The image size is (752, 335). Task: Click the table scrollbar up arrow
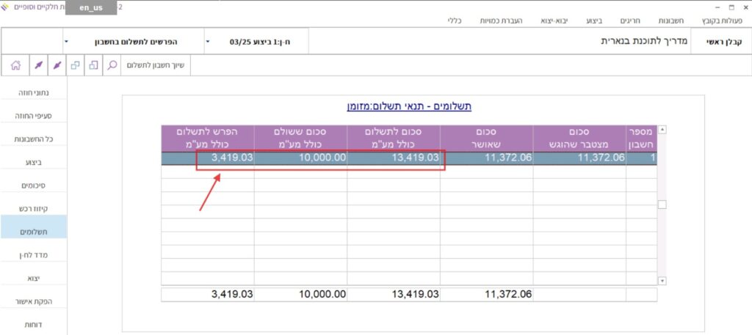click(662, 130)
